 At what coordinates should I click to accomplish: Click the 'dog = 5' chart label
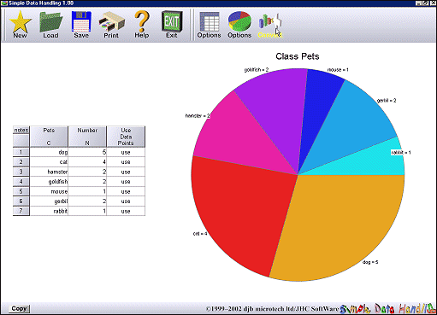370,262
